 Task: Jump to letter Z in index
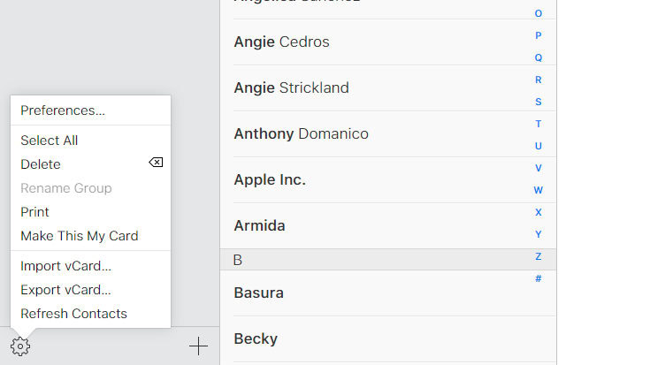(x=539, y=256)
